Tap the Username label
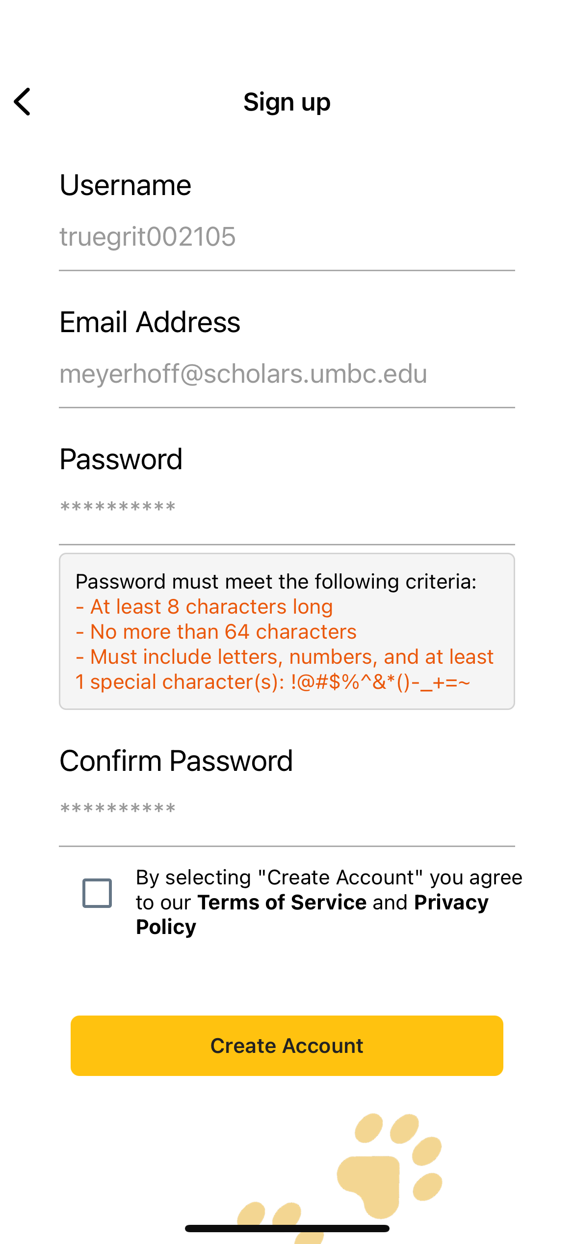This screenshot has width=574, height=1244. click(125, 185)
